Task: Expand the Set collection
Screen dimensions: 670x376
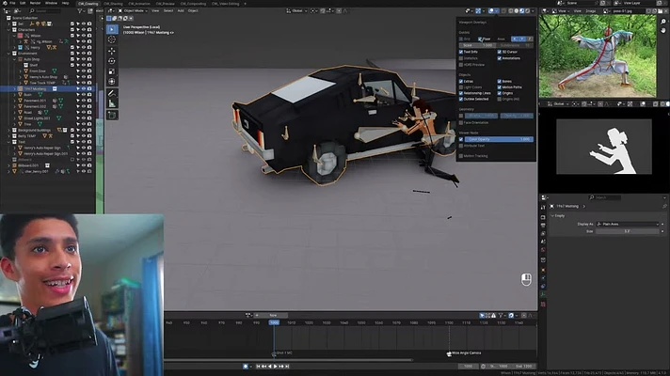Action: 8,23
